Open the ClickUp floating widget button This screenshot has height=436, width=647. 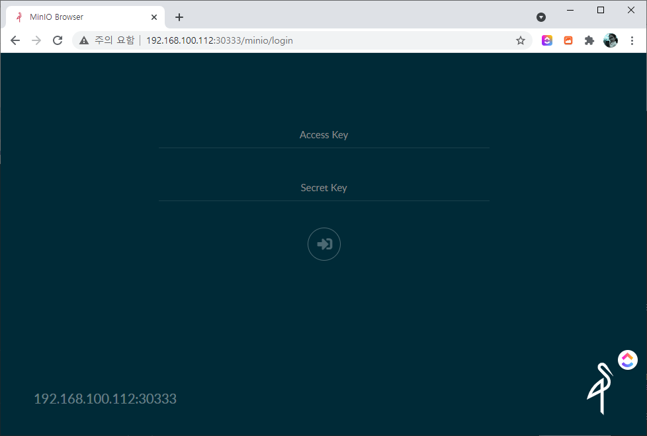click(x=628, y=360)
